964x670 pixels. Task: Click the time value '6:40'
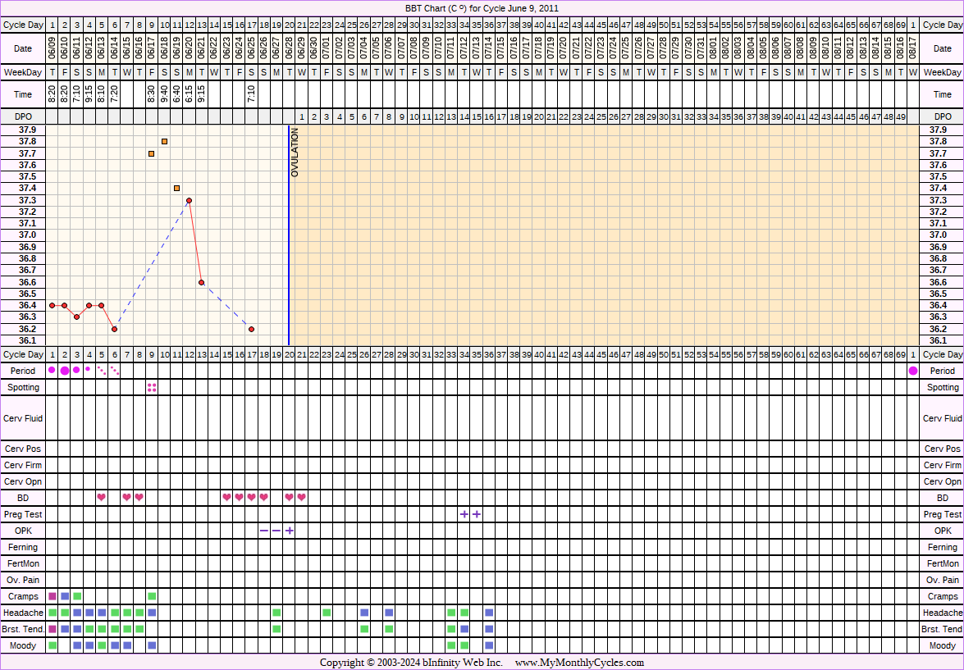(176, 94)
